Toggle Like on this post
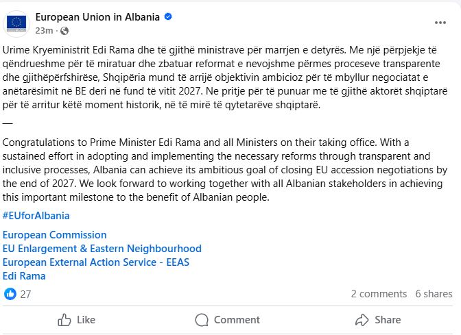 click(85, 320)
